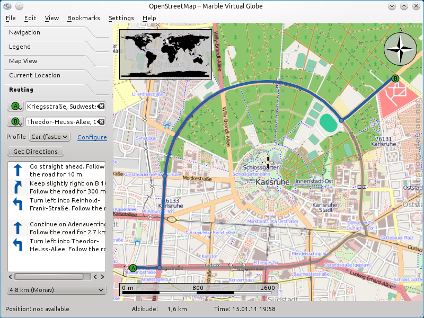Open the waypoint B options button
The width and height of the screenshot is (424, 318).
click(x=15, y=122)
